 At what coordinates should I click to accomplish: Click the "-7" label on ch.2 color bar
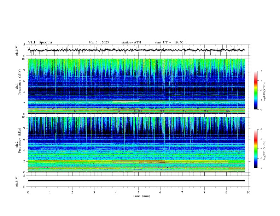(x=261, y=168)
